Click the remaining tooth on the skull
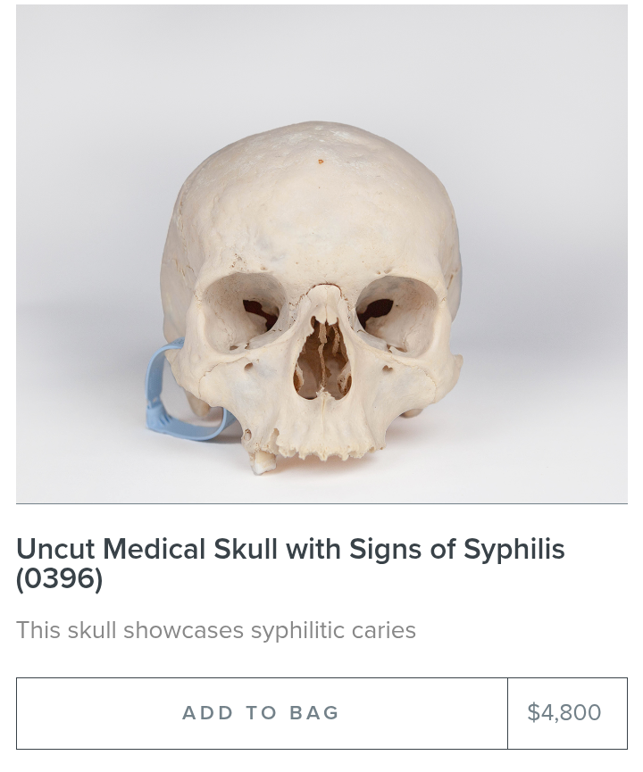The width and height of the screenshot is (643, 772). tap(263, 461)
